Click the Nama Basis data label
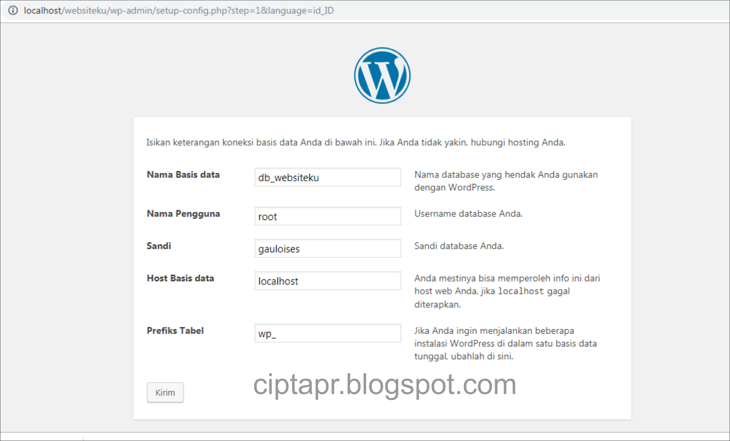Screen dimensions: 730x441 point(182,174)
